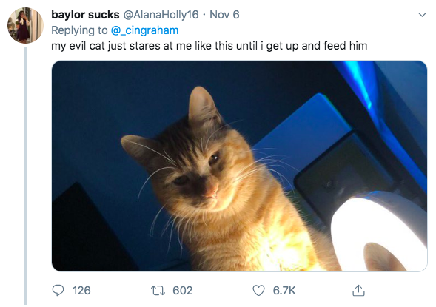Open the Nov 6 timestamp permalink
The height and width of the screenshot is (307, 436).
coord(224,15)
